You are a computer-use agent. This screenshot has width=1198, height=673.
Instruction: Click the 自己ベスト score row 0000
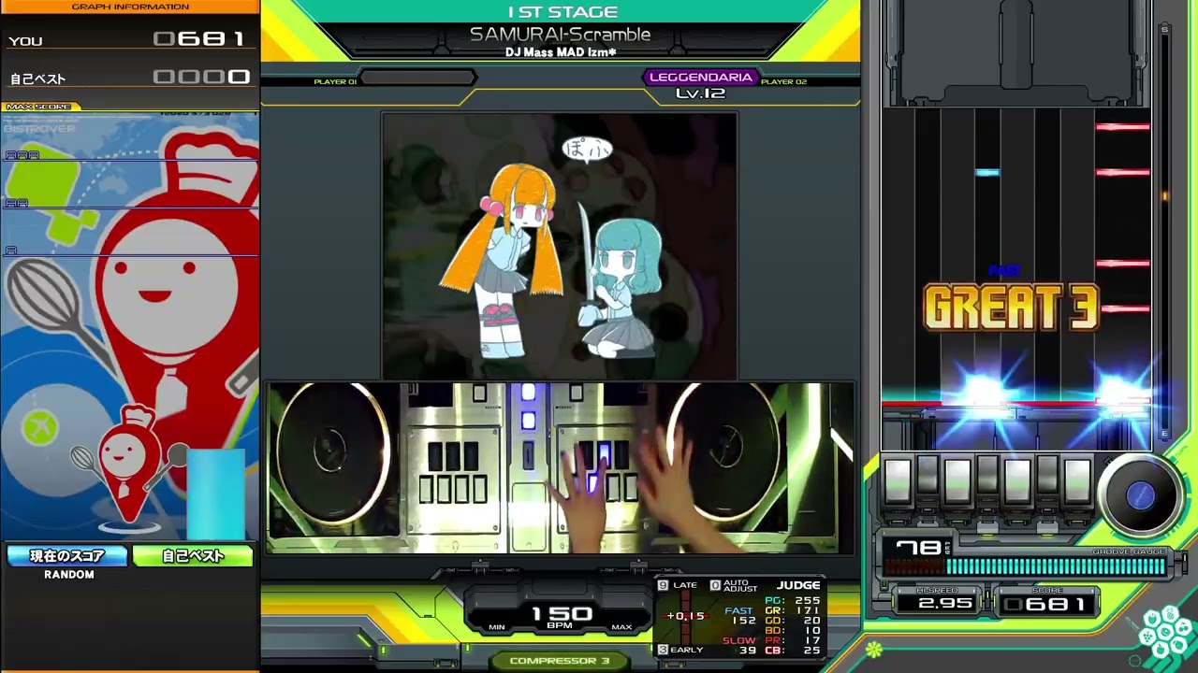tap(130, 78)
